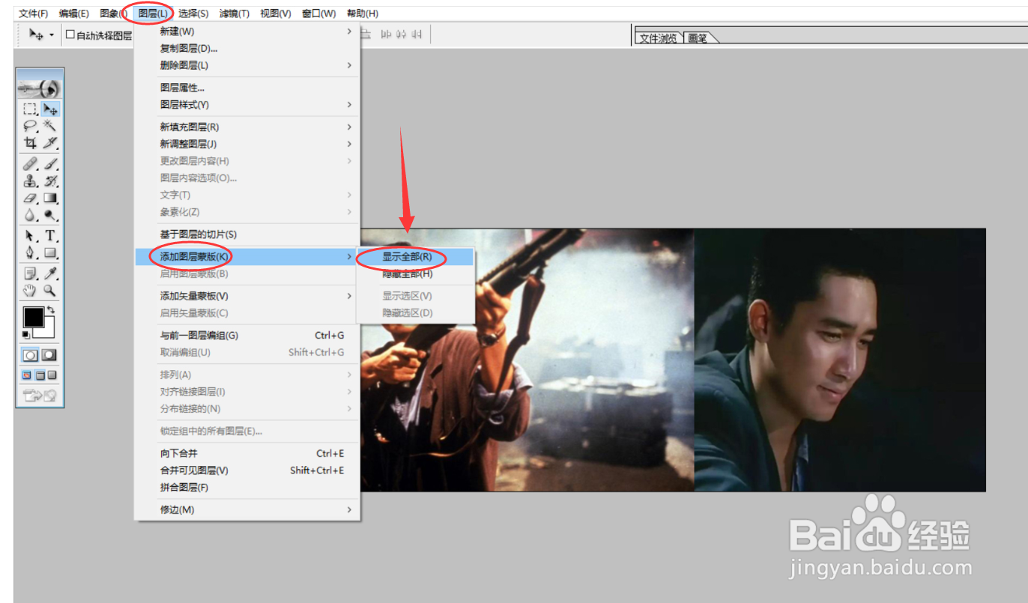Select the Dodge tool

[50, 215]
